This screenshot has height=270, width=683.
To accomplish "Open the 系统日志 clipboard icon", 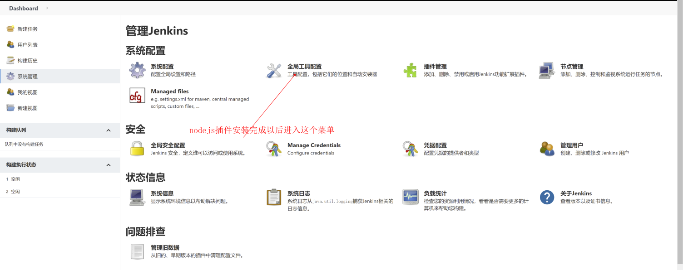I will click(x=274, y=197).
